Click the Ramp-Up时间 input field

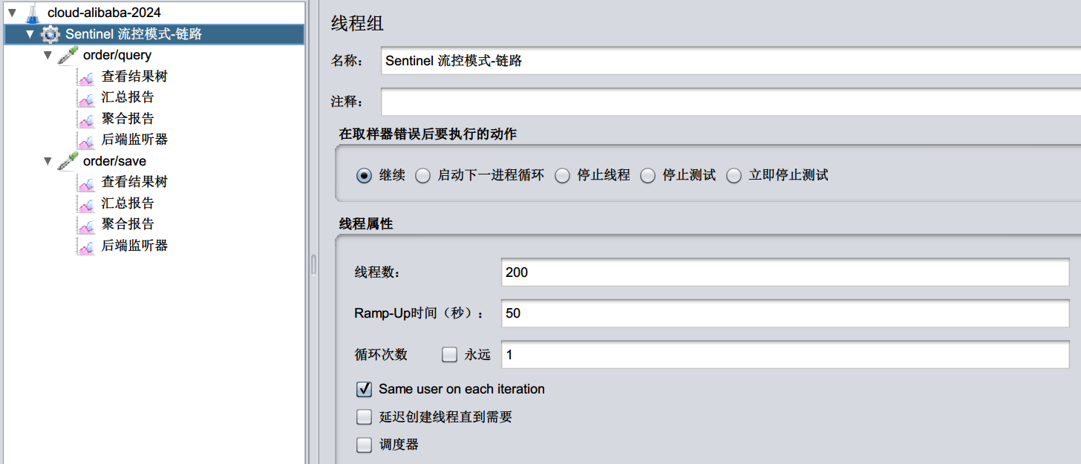click(786, 313)
